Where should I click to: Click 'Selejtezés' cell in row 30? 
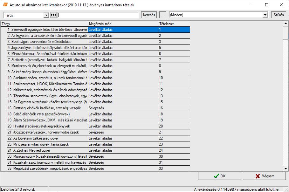click(x=123, y=156)
